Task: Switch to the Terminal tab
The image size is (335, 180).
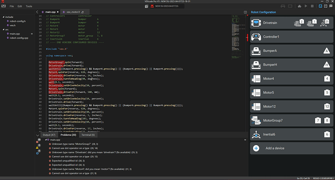Action: pyautogui.click(x=88, y=135)
